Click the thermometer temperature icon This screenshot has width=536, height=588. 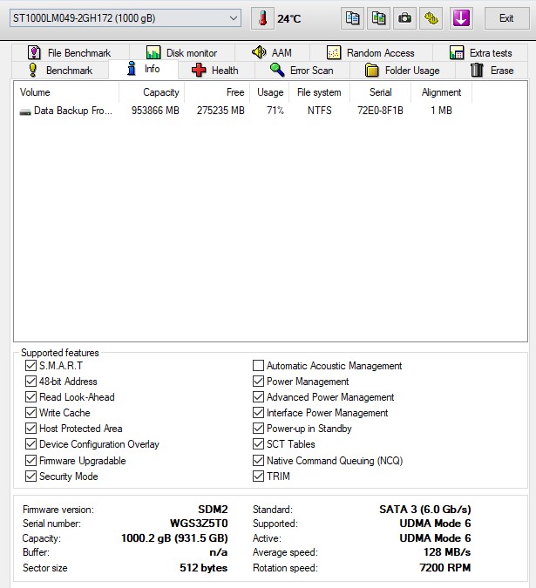pyautogui.click(x=262, y=18)
